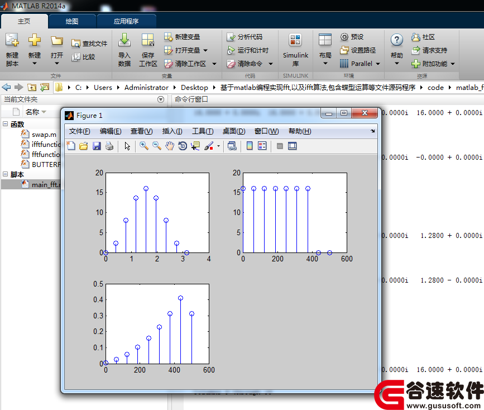
Task: Open the New (新建) dropdown arrow
Action: [34, 63]
